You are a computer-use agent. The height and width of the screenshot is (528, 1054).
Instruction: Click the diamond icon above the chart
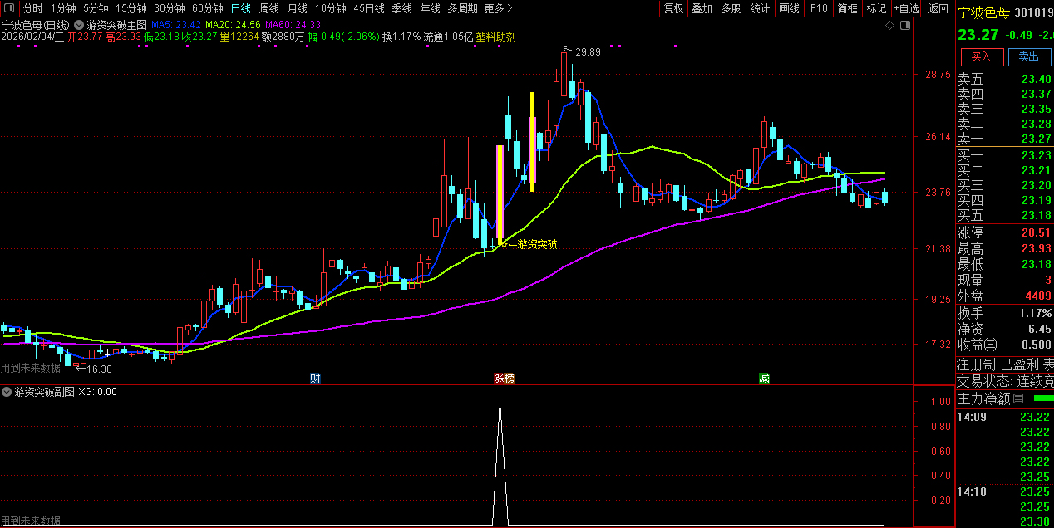[x=889, y=25]
